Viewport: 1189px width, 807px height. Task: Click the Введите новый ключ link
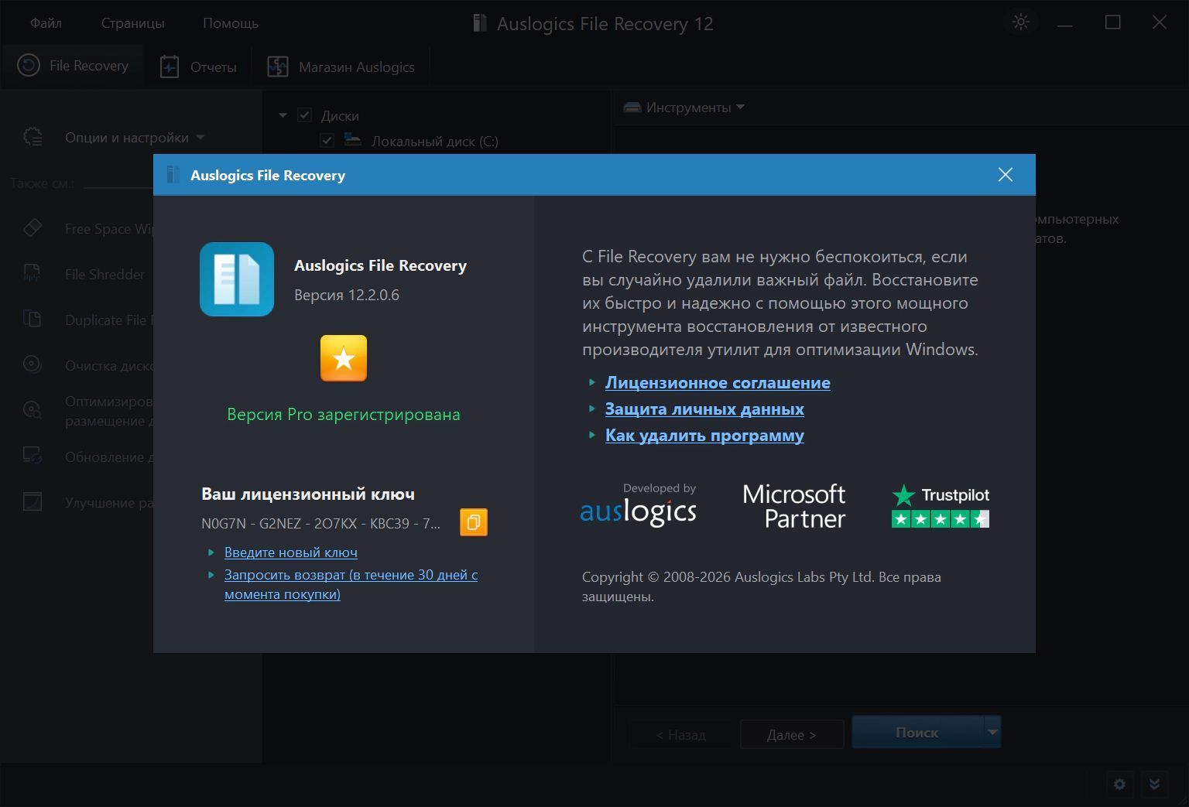(291, 552)
